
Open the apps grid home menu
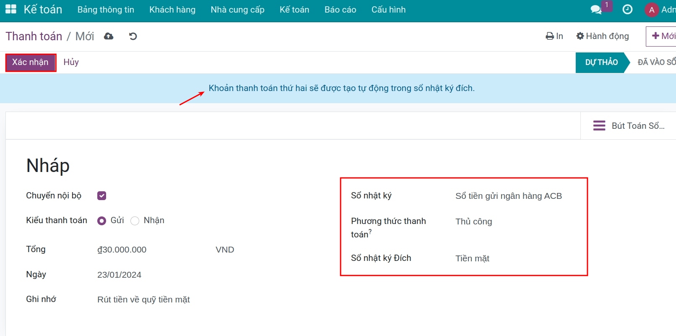pos(10,9)
